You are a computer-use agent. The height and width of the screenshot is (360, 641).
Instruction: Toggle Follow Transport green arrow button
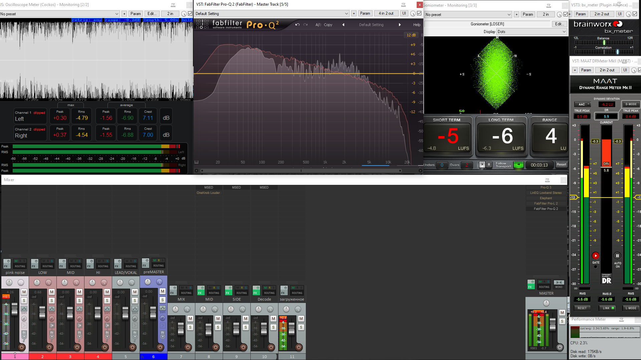pyautogui.click(x=518, y=164)
